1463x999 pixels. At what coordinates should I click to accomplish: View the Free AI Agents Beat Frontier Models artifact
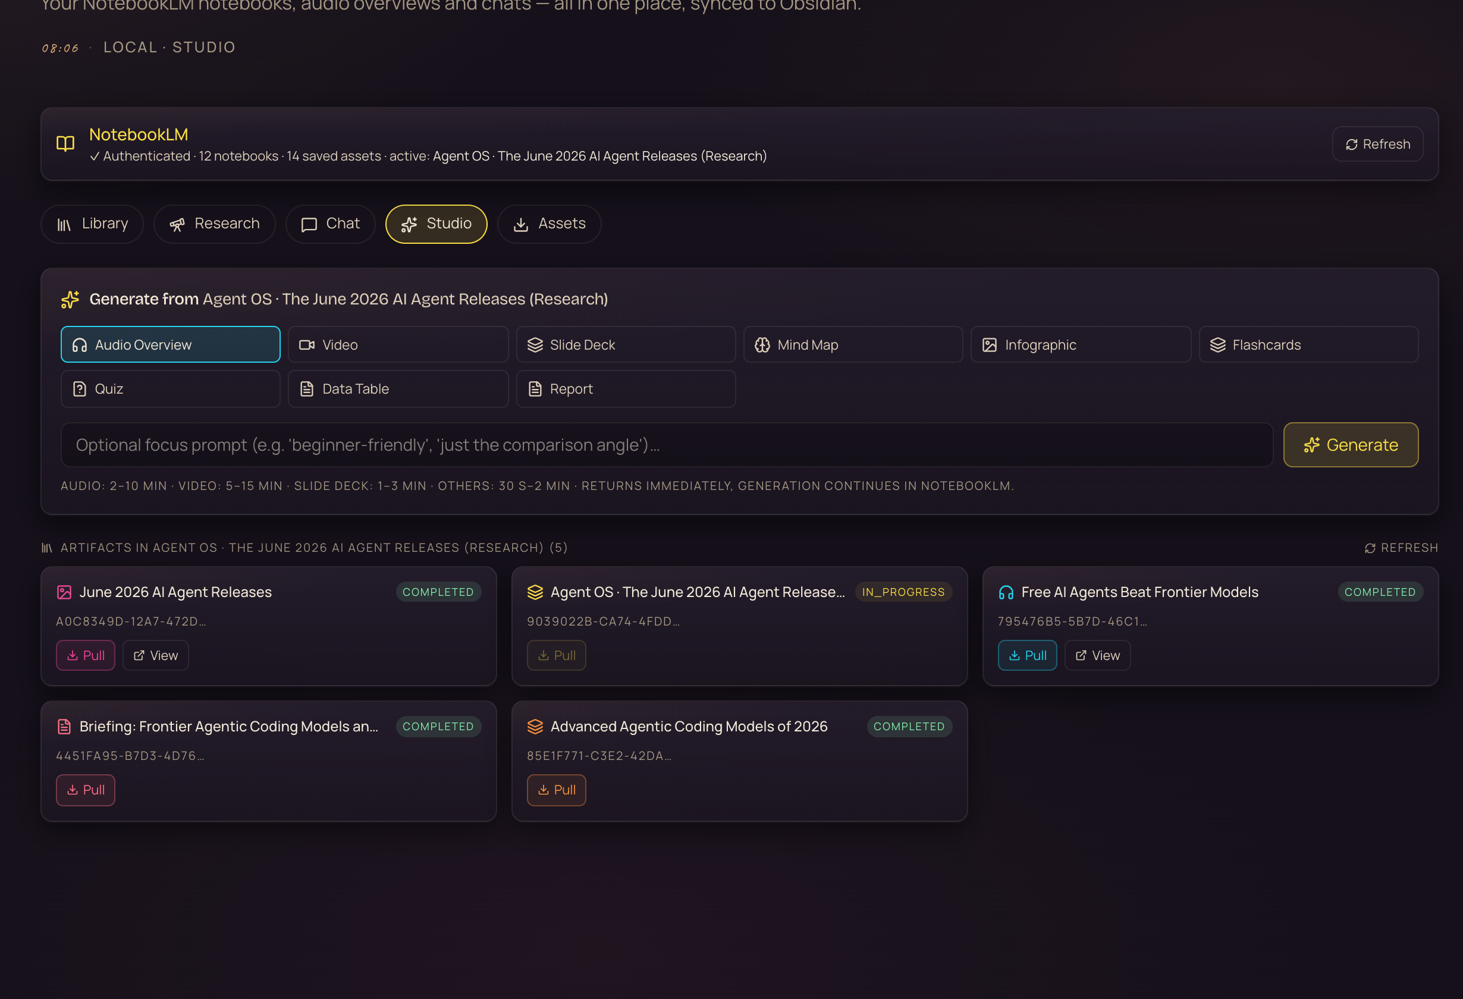pyautogui.click(x=1097, y=655)
